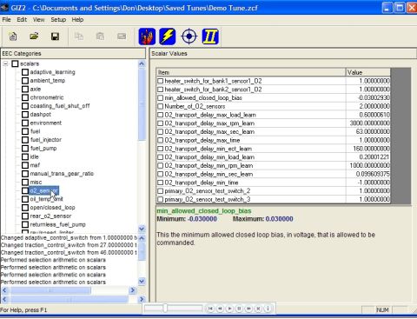Collapse the scalars tree node
The image size is (417, 319).
pos(5,63)
